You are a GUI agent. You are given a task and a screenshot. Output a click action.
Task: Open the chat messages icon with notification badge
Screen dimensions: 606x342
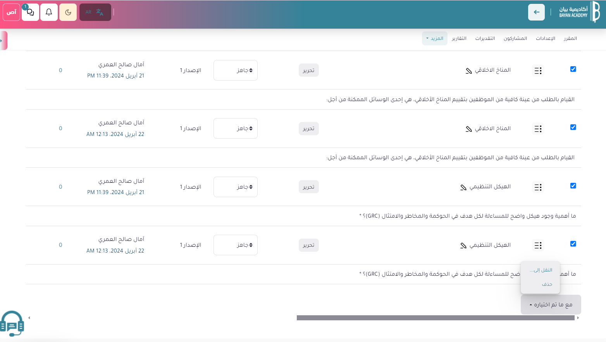(30, 12)
